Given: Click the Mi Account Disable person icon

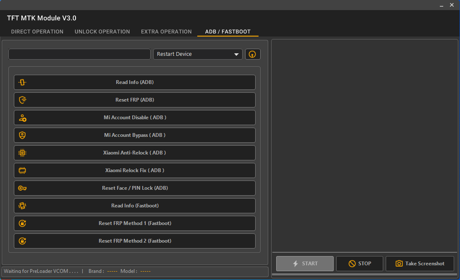Looking at the screenshot, I should (x=22, y=118).
